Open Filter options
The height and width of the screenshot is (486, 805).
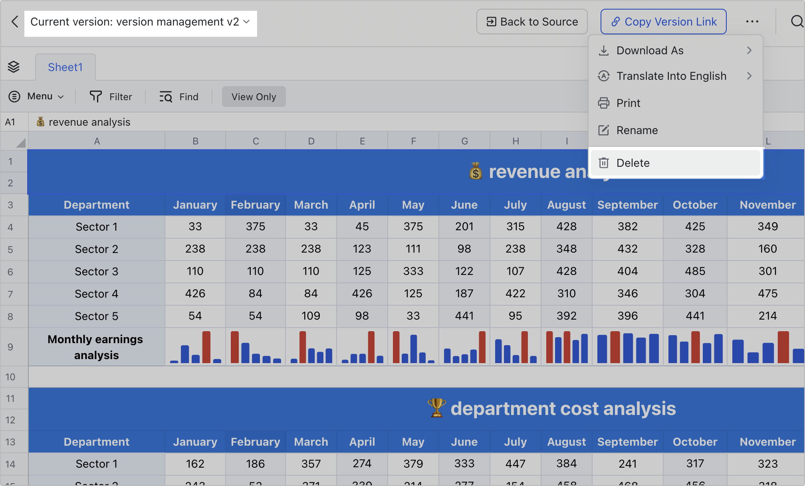pyautogui.click(x=111, y=97)
